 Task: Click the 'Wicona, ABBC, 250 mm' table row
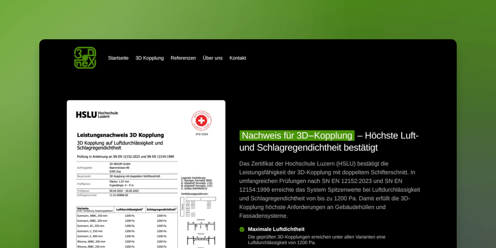click(x=127, y=241)
